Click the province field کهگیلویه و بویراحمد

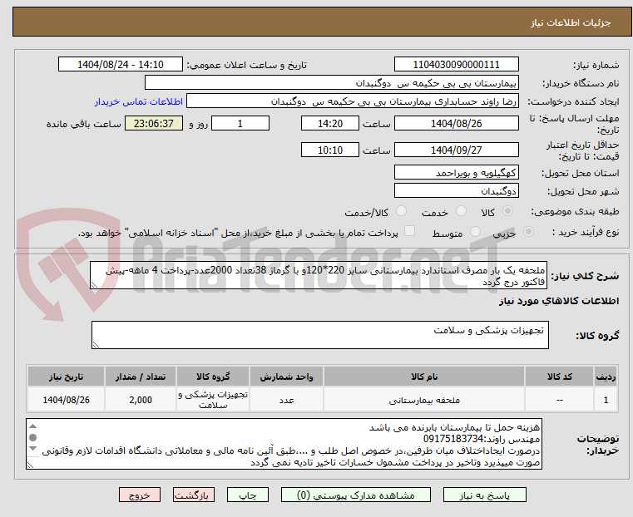click(x=456, y=173)
